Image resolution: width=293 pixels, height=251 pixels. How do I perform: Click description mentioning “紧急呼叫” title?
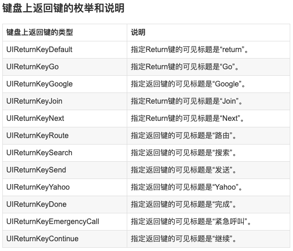tap(208, 222)
